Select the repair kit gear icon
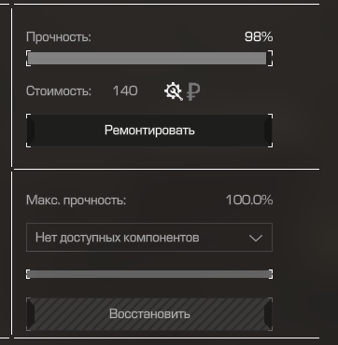 (x=174, y=91)
